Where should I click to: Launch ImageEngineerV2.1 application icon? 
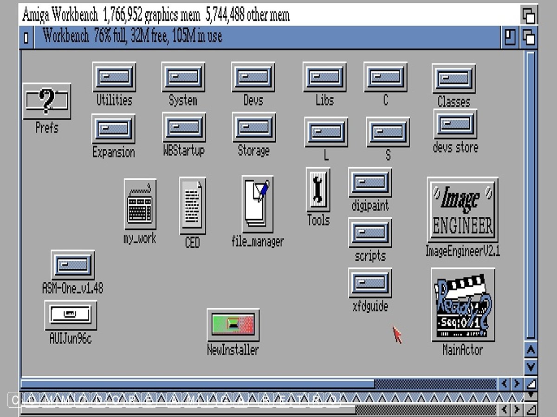click(x=462, y=210)
